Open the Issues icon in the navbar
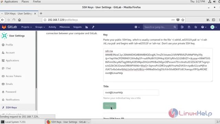The width and height of the screenshot is (220, 124). pyautogui.click(x=182, y=27)
